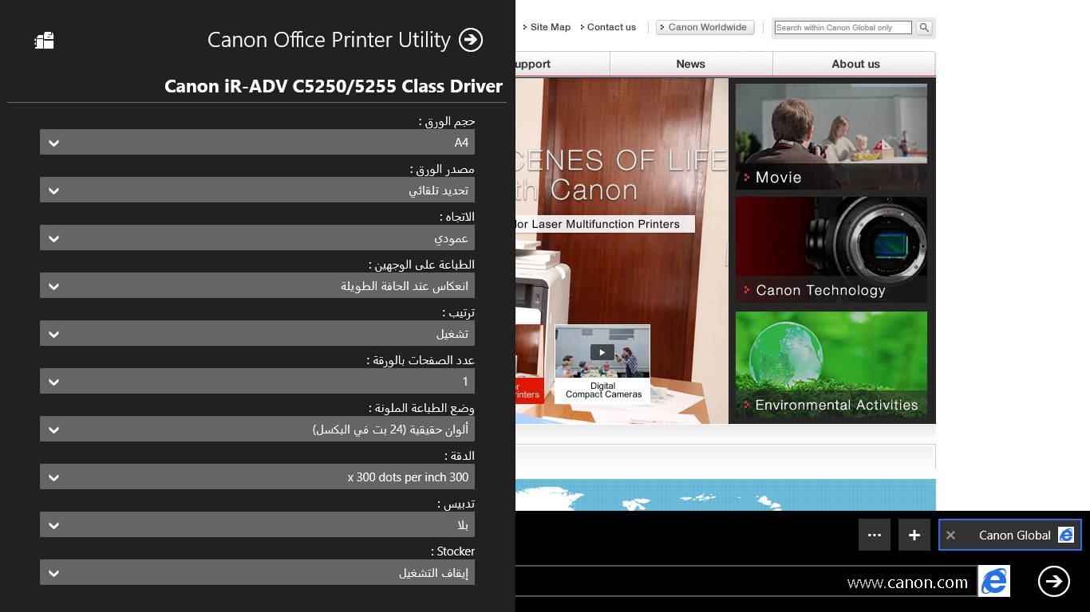Click the حجم الورق label
This screenshot has width=1090, height=612.
point(447,121)
